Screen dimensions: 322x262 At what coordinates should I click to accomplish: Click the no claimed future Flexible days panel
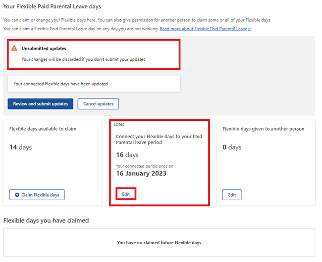tap(159, 242)
